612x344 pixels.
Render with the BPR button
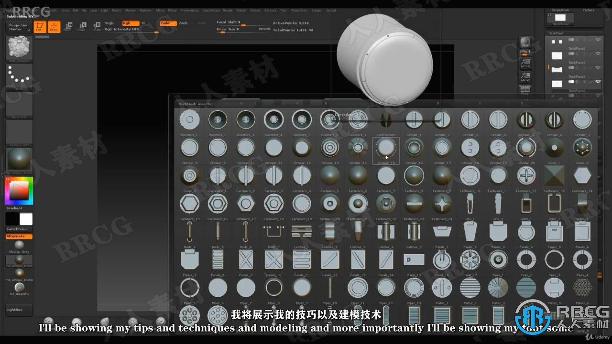pos(525,42)
